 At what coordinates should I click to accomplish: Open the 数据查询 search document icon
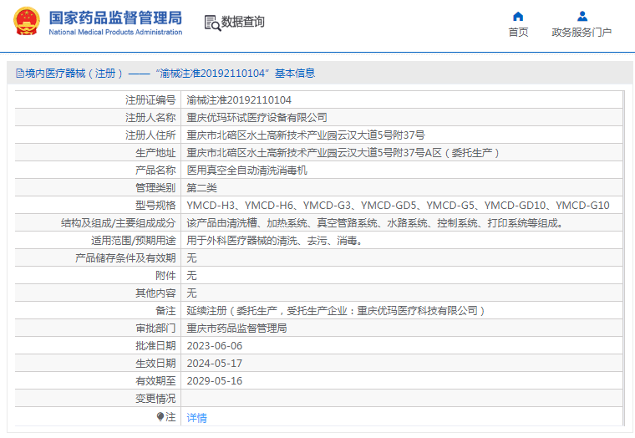point(212,23)
